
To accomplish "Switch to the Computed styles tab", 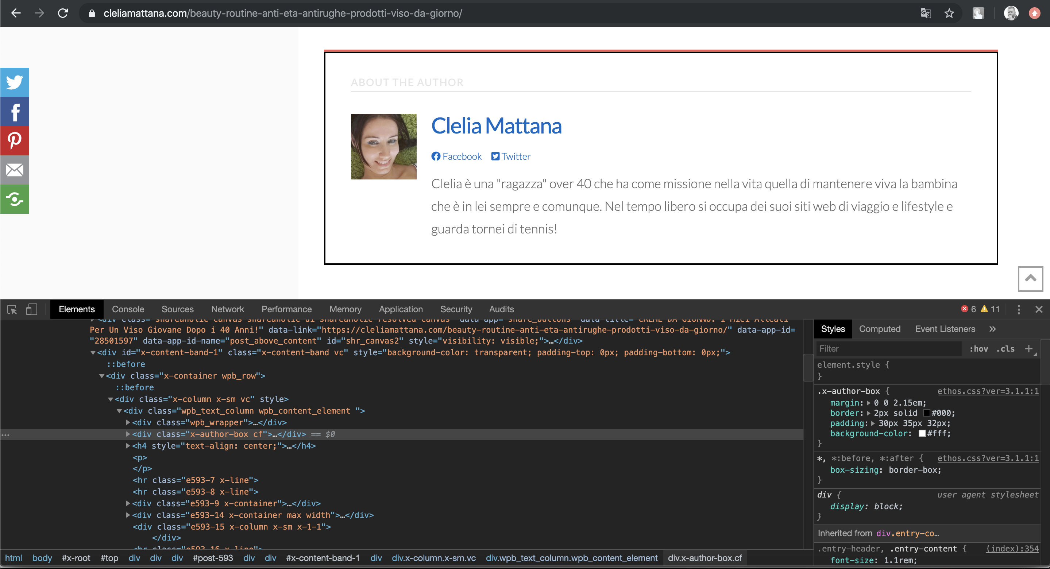I will (880, 329).
